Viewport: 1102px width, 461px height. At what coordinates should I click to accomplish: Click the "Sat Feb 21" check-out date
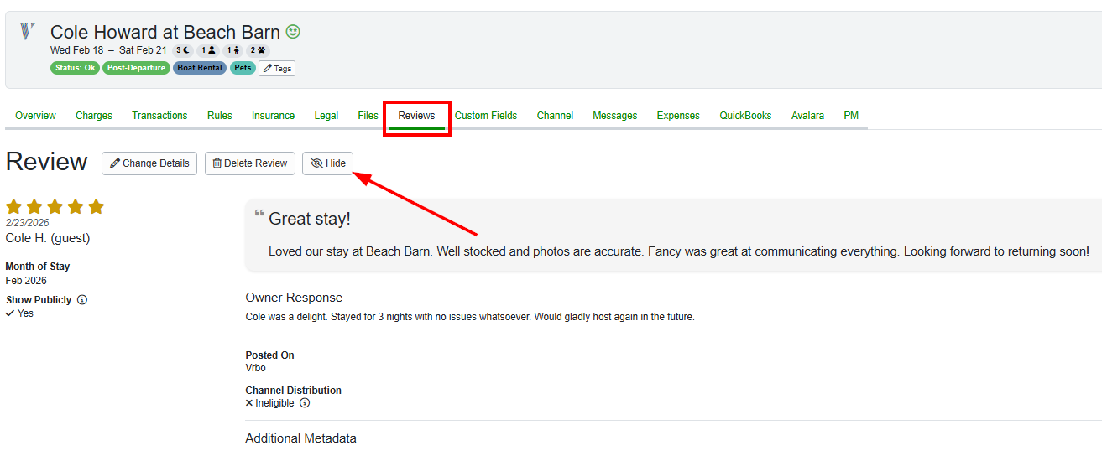(143, 50)
